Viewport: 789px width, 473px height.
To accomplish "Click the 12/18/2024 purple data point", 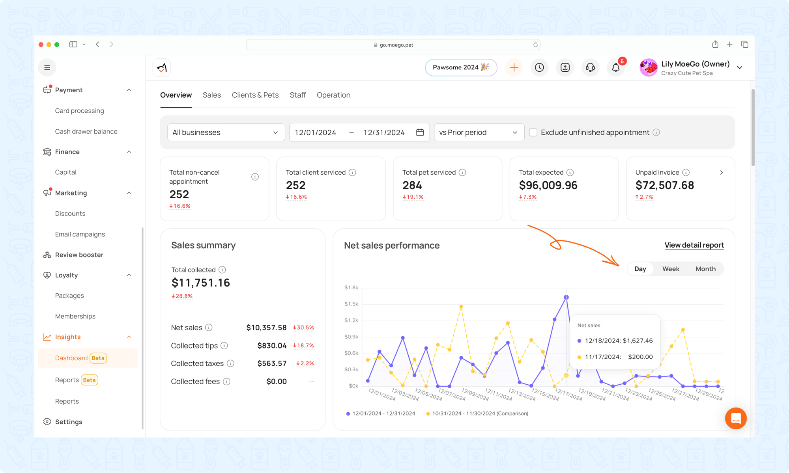I will [x=566, y=298].
